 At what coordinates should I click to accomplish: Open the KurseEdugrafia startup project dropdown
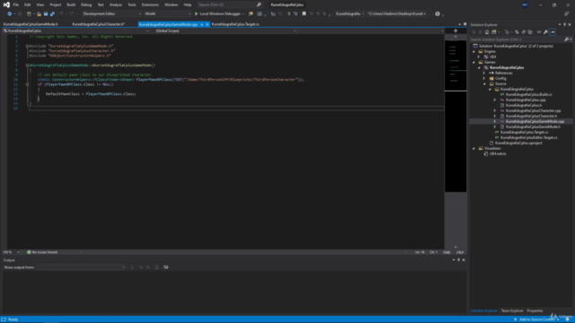click(349, 14)
